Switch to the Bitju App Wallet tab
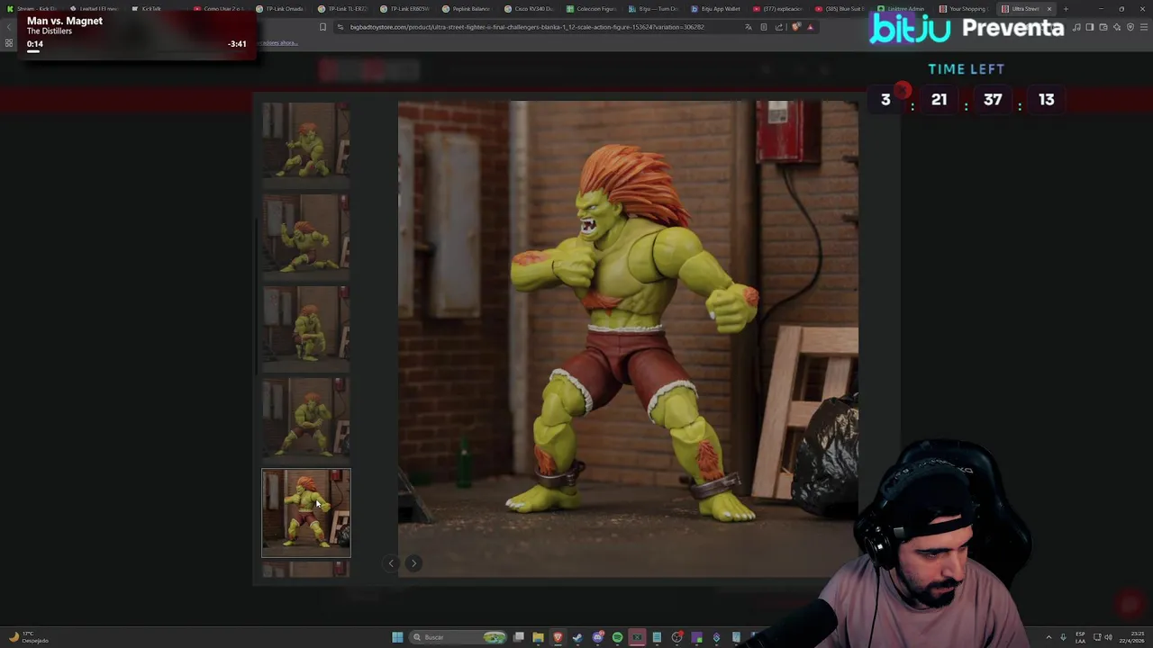Screen dimensions: 1153x648 pyautogui.click(x=715, y=9)
